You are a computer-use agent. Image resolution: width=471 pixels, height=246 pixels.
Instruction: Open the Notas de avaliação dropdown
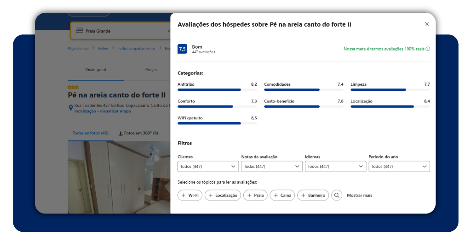(271, 167)
